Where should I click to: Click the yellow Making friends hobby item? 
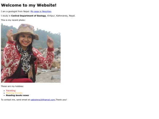point(14,93)
